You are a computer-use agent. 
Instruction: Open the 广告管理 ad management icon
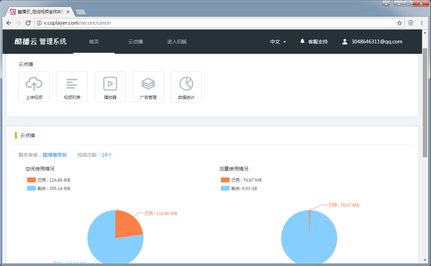click(x=148, y=87)
